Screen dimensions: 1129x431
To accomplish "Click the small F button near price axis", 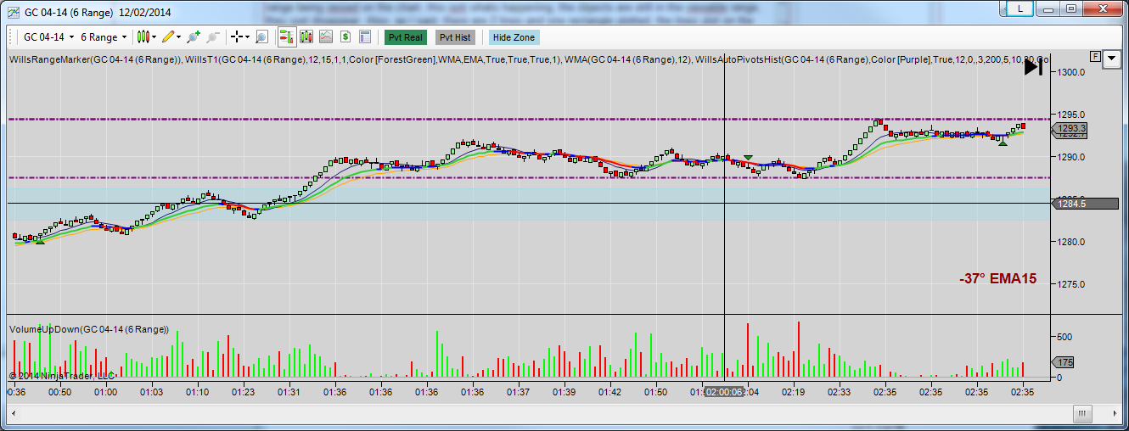I will click(1096, 57).
